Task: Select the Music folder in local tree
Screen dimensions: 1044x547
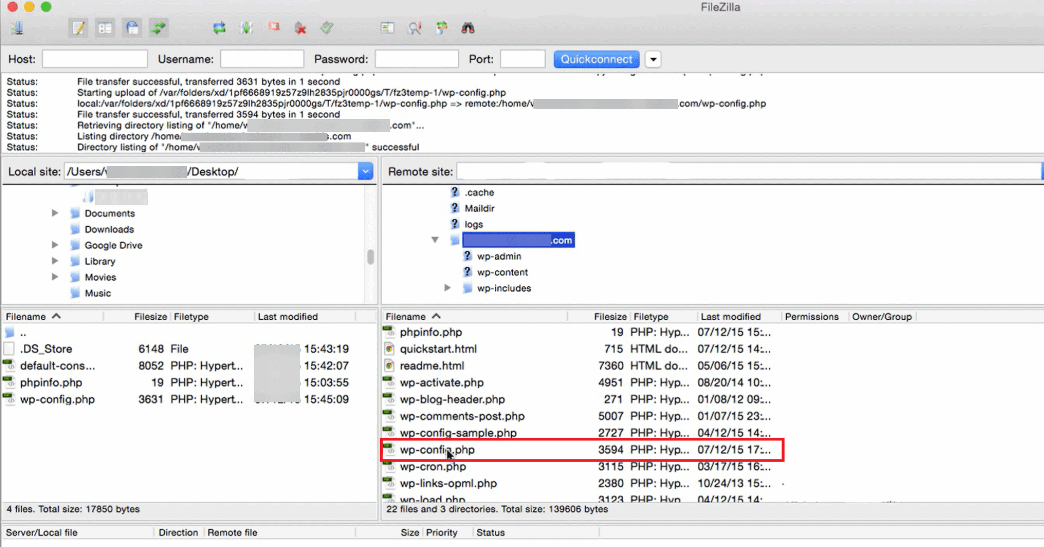Action: [98, 293]
